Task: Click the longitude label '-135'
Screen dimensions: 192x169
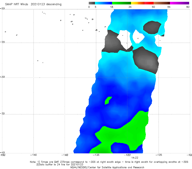Action: coord(96,155)
